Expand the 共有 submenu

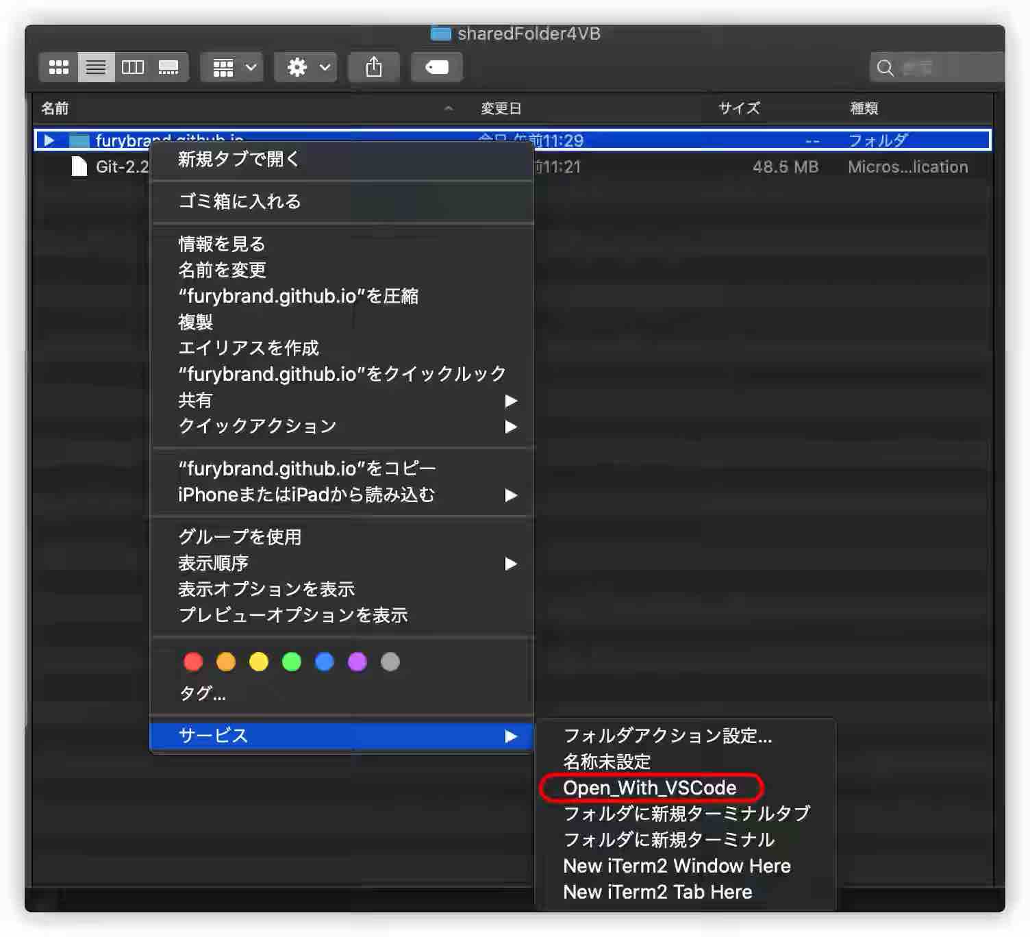[x=342, y=400]
